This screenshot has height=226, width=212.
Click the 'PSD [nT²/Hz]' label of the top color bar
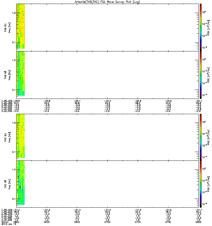(x=208, y=28)
